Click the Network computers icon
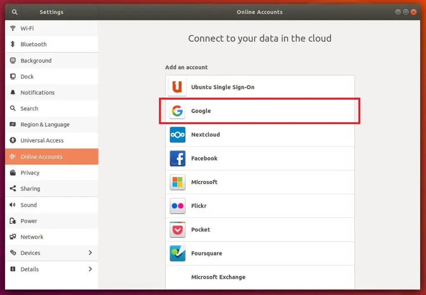This screenshot has width=426, height=295. point(13,237)
